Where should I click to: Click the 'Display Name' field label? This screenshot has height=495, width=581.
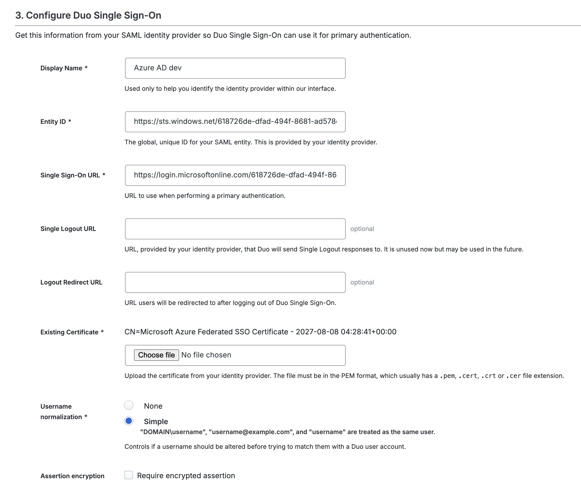[x=61, y=68]
